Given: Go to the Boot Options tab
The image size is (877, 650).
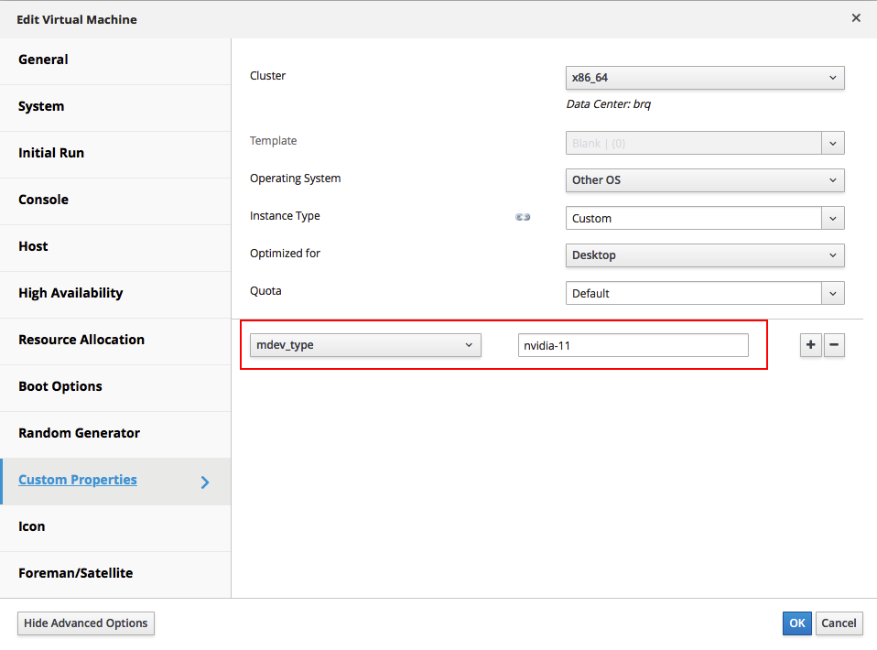Looking at the screenshot, I should click(x=115, y=386).
